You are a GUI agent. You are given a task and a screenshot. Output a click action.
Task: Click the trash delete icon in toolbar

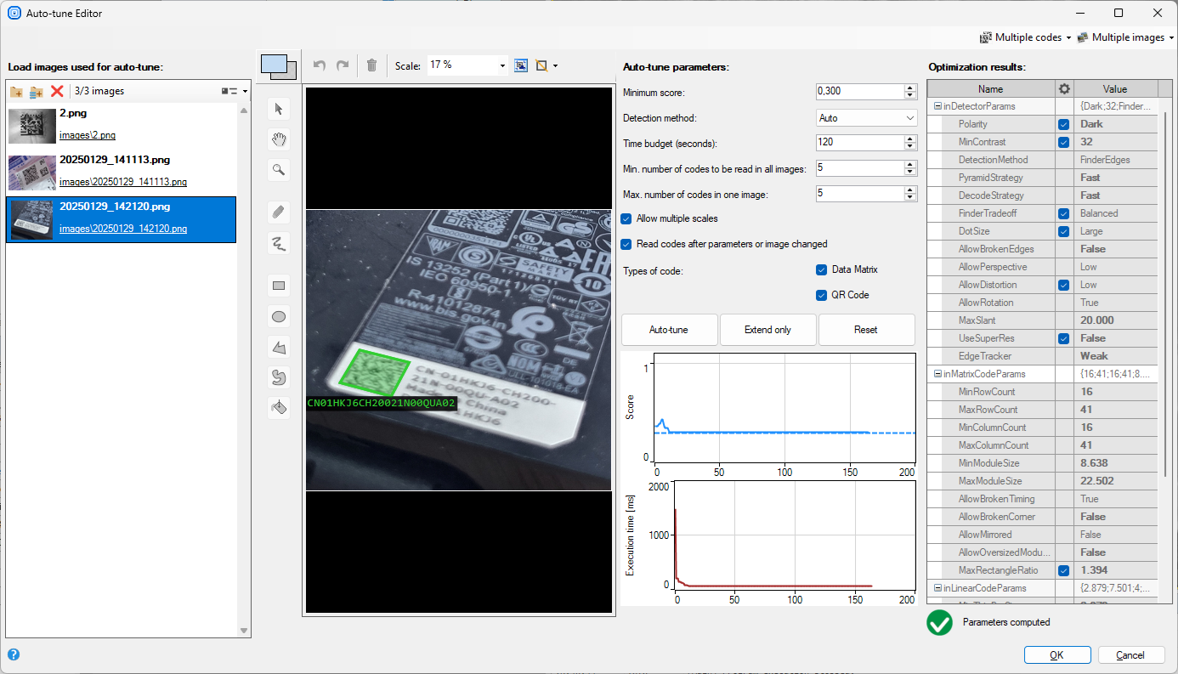371,65
